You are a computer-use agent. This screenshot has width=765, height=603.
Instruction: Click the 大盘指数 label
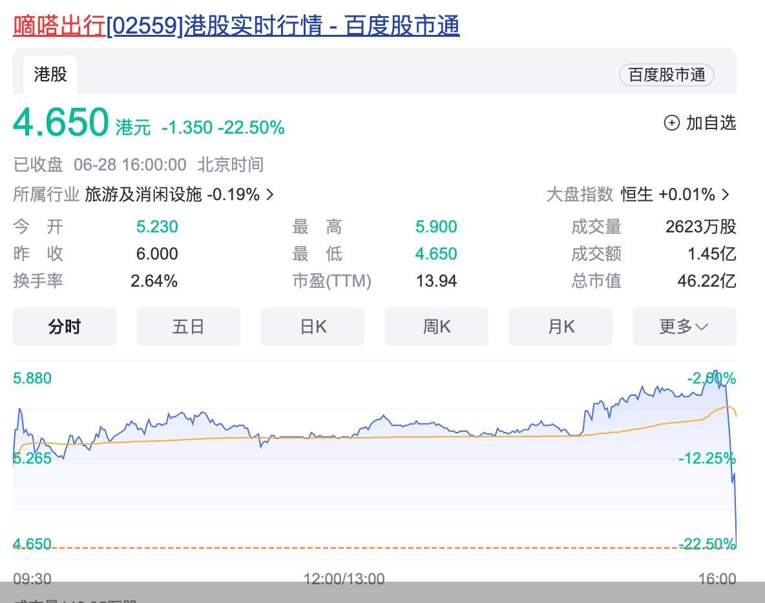pyautogui.click(x=580, y=194)
